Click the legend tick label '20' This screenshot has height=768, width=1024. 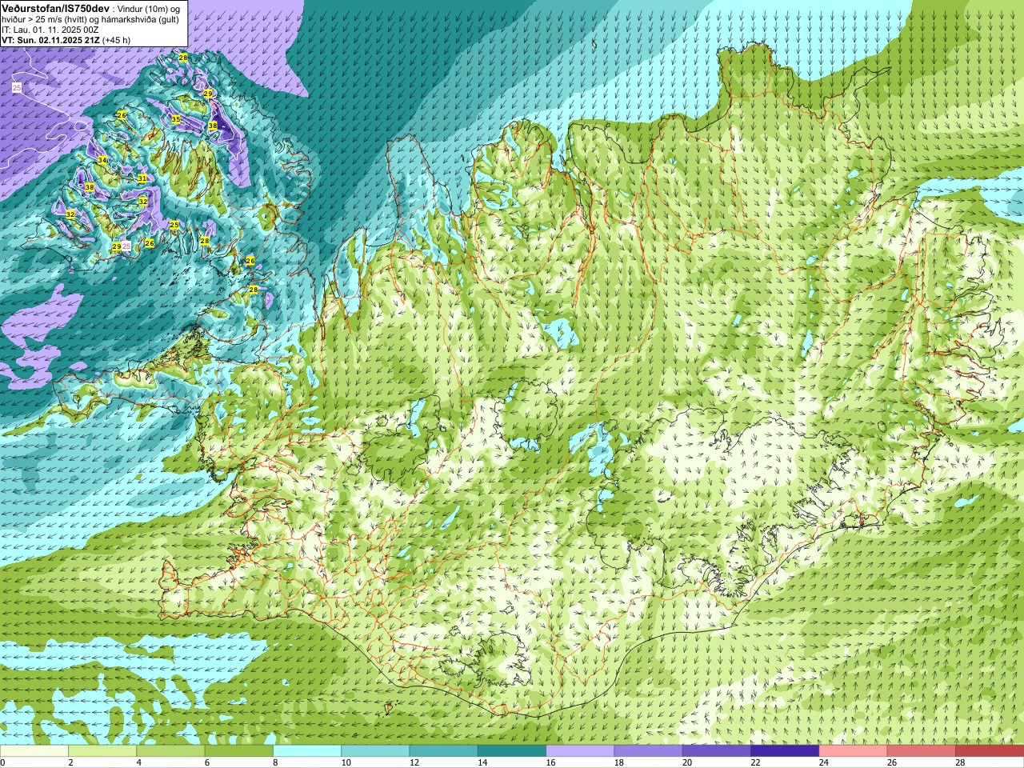[x=687, y=762]
